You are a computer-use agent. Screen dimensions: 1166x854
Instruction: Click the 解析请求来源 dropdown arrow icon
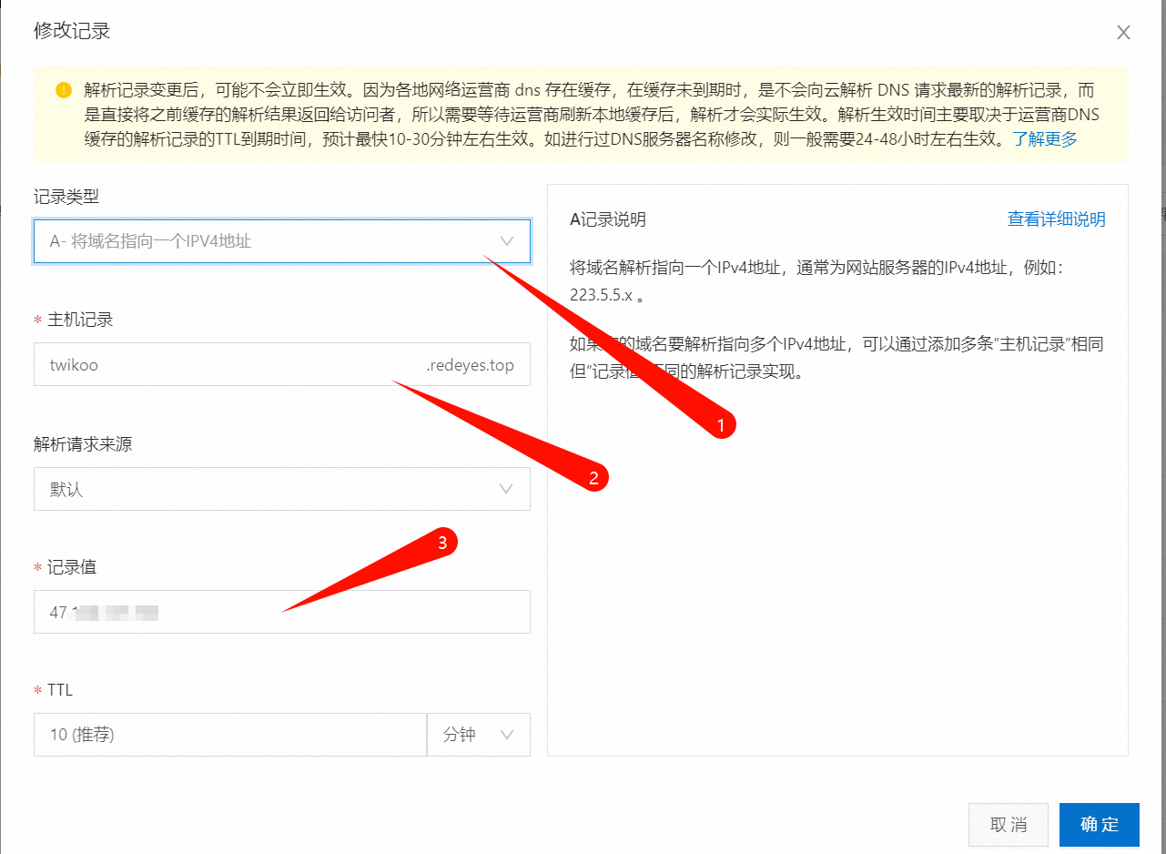tap(507, 489)
